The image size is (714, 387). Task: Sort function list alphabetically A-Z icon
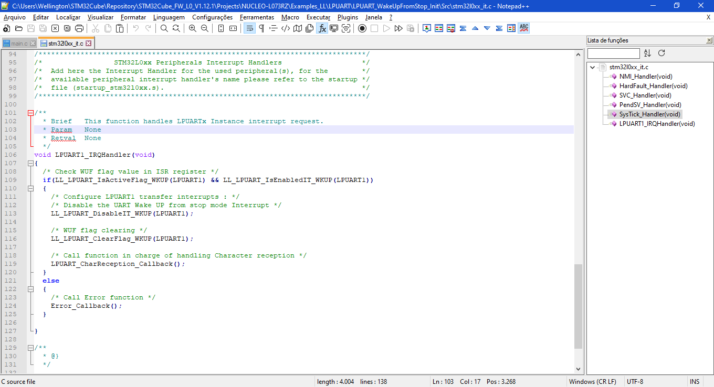647,53
